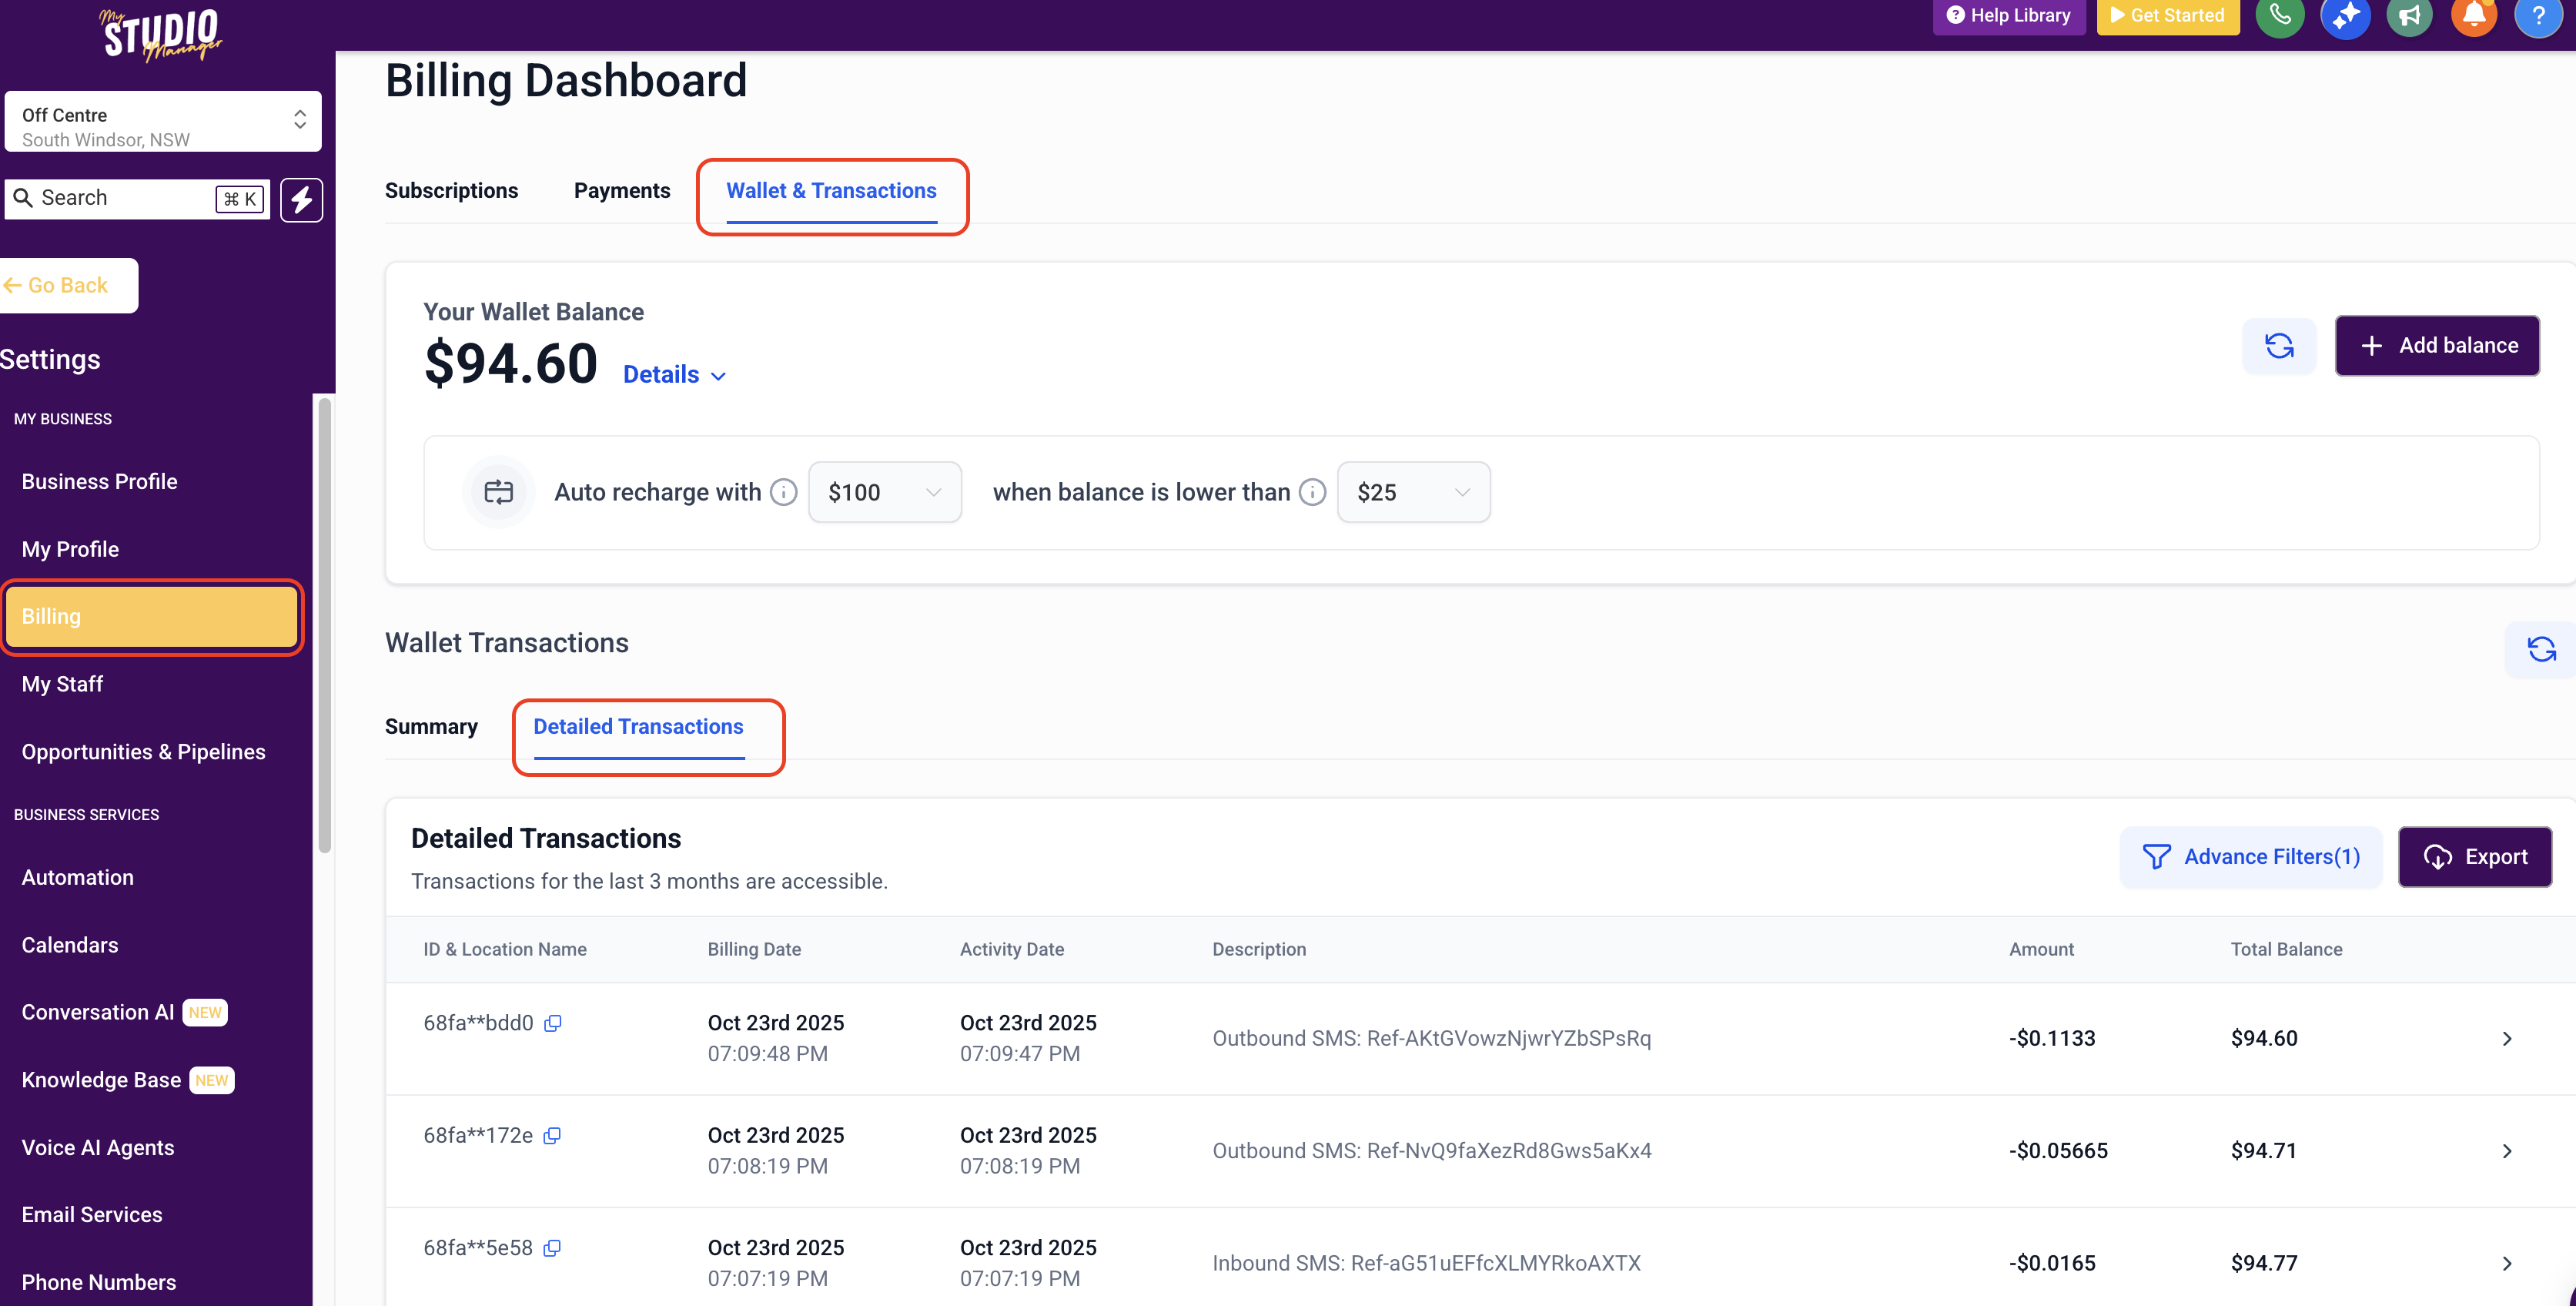Click the lightning bolt quick actions icon

tap(301, 199)
